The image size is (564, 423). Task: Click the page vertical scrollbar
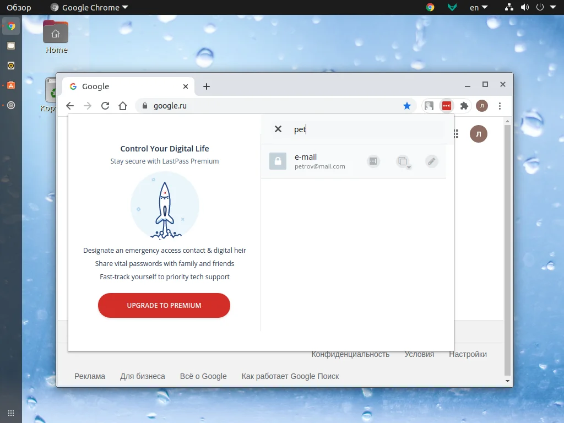[x=507, y=250]
